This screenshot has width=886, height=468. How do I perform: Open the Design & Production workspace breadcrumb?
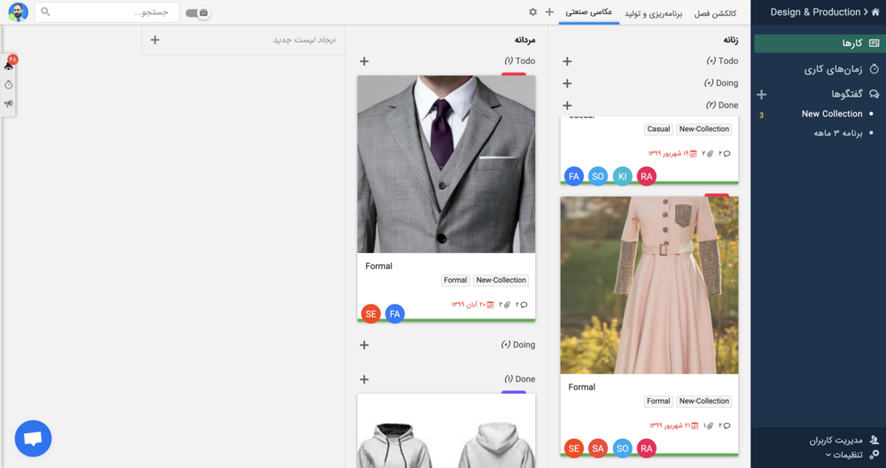[x=815, y=12]
